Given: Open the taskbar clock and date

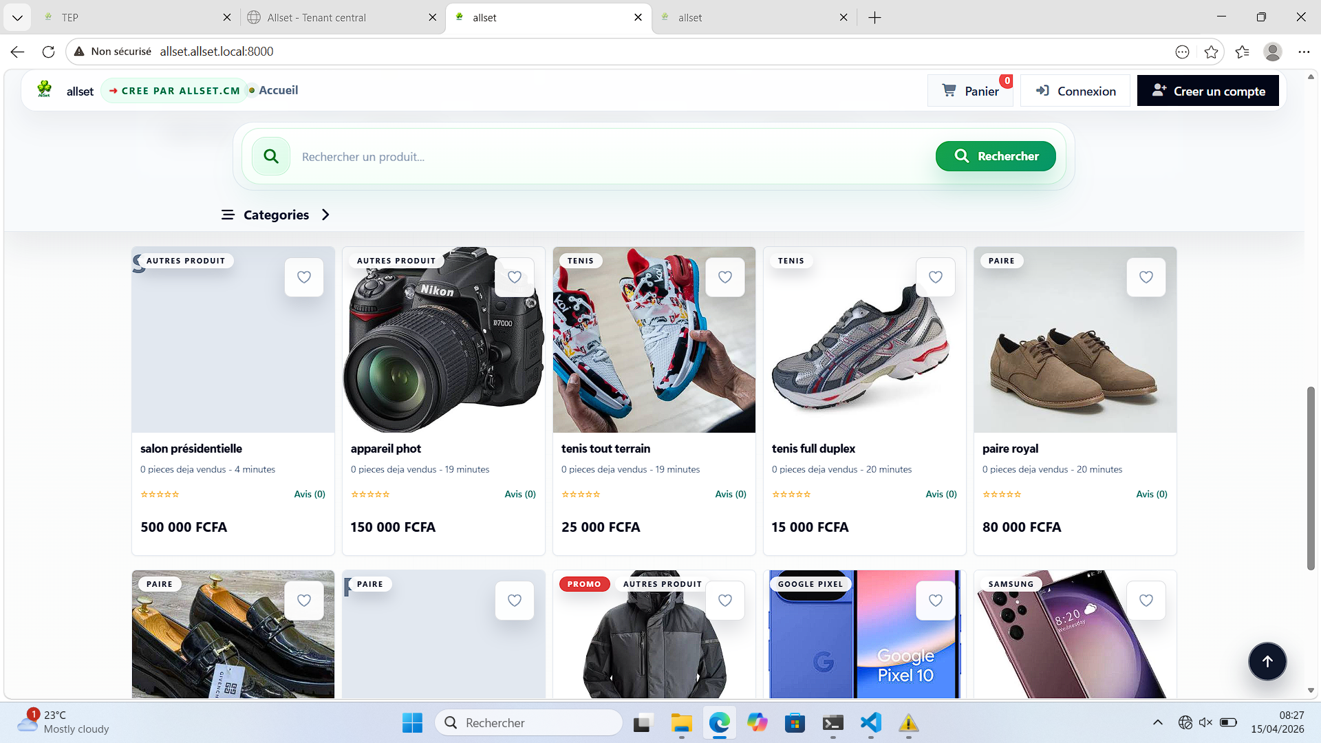Looking at the screenshot, I should tap(1278, 722).
